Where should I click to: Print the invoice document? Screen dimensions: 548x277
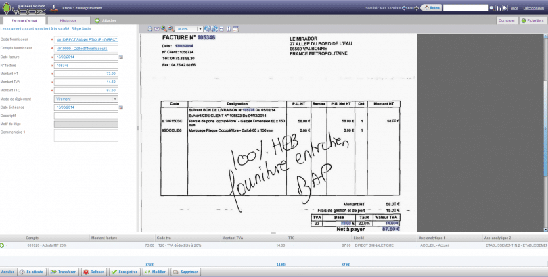pos(150,29)
